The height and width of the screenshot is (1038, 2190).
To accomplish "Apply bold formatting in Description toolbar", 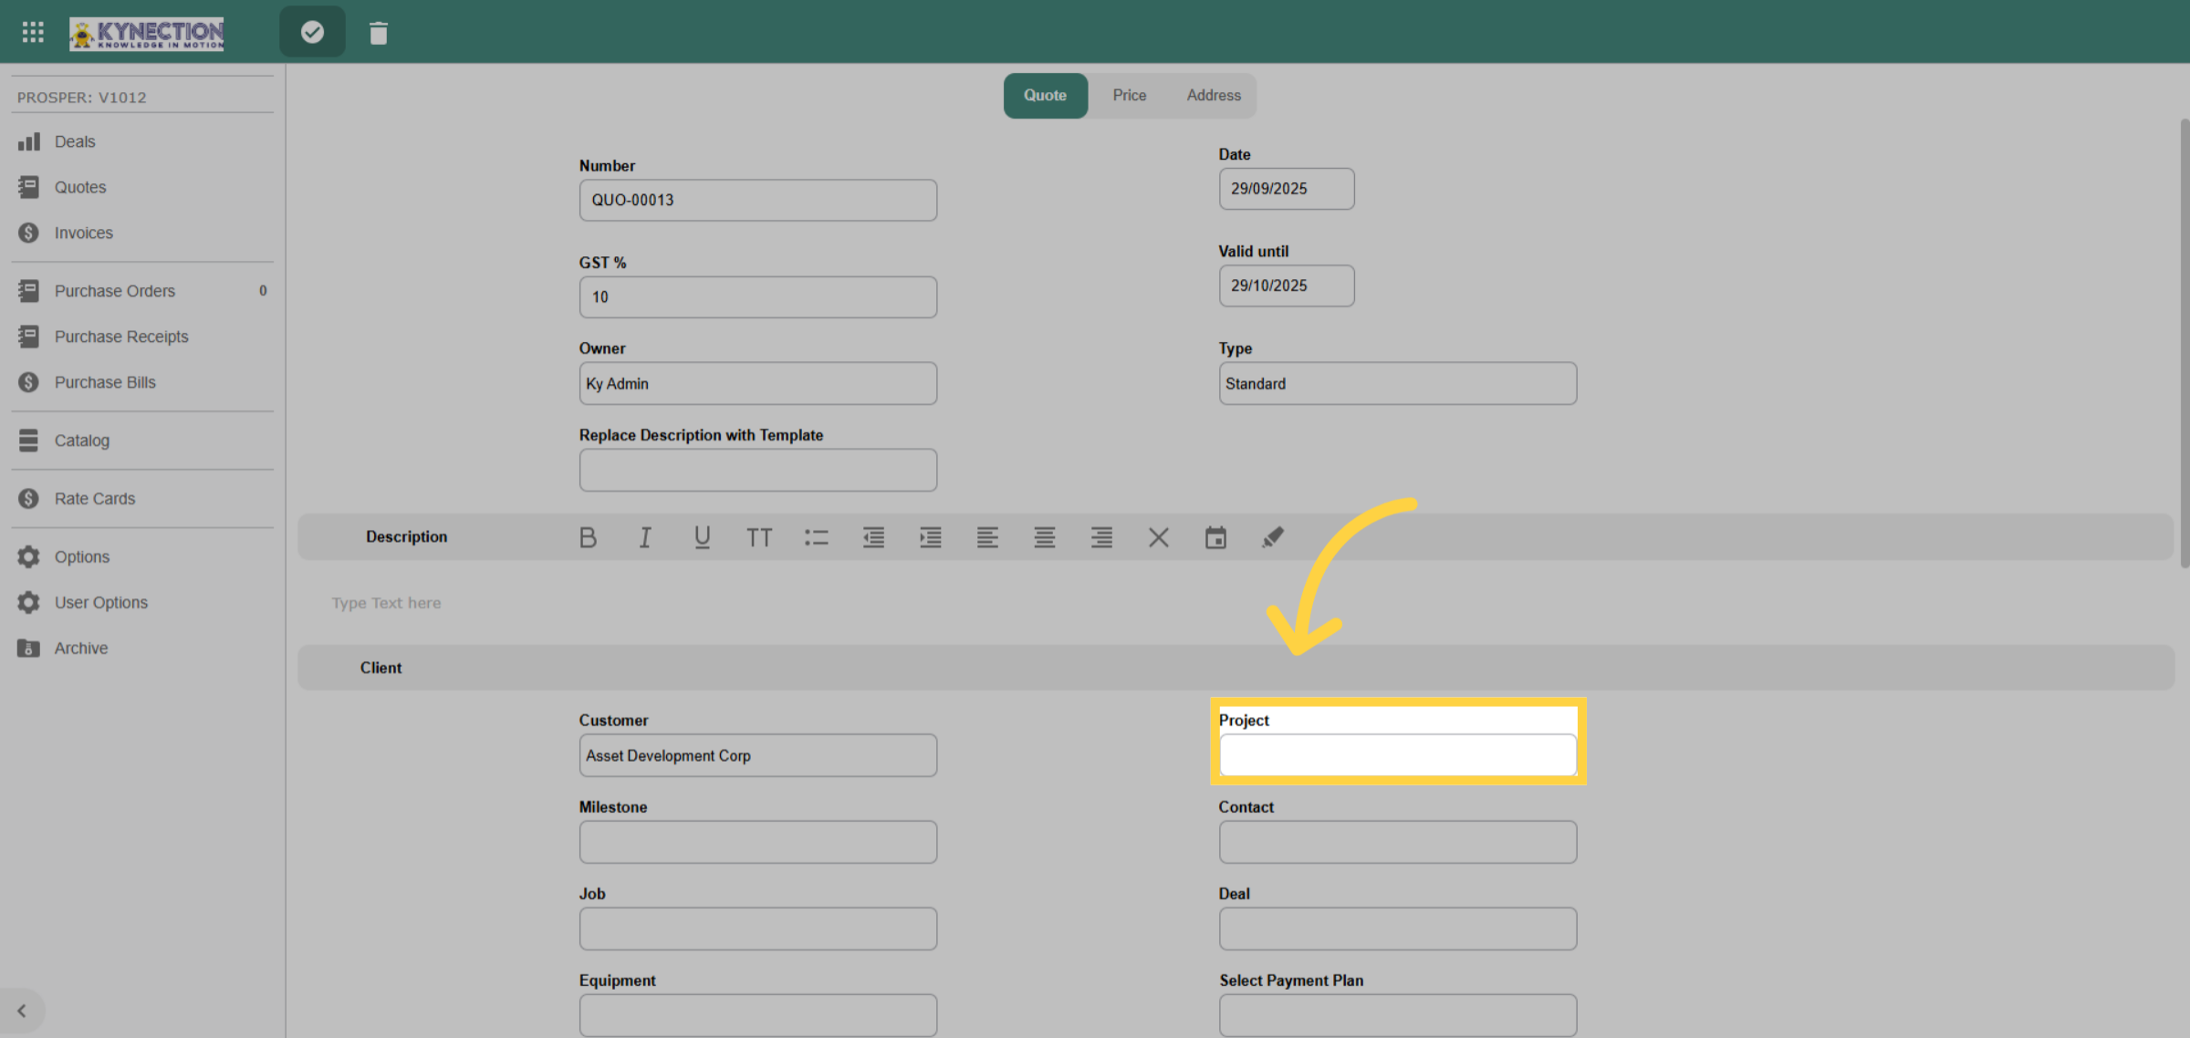I will pos(588,537).
